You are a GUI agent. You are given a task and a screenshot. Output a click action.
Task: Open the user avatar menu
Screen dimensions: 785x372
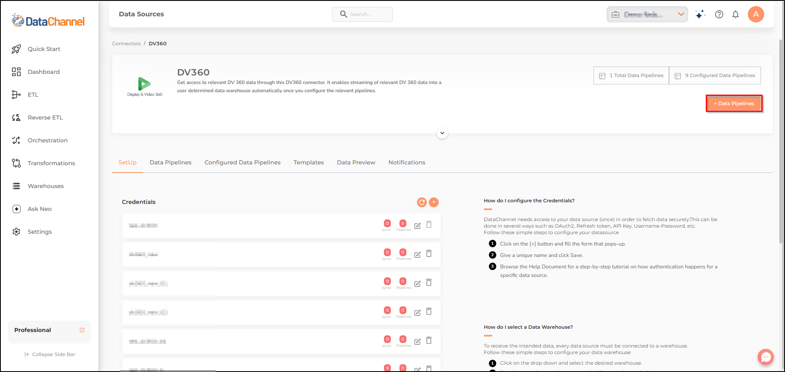(x=756, y=14)
